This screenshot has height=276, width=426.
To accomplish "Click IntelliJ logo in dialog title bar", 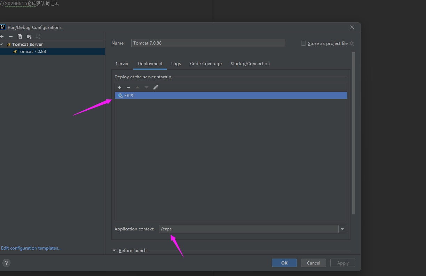I will (2, 27).
